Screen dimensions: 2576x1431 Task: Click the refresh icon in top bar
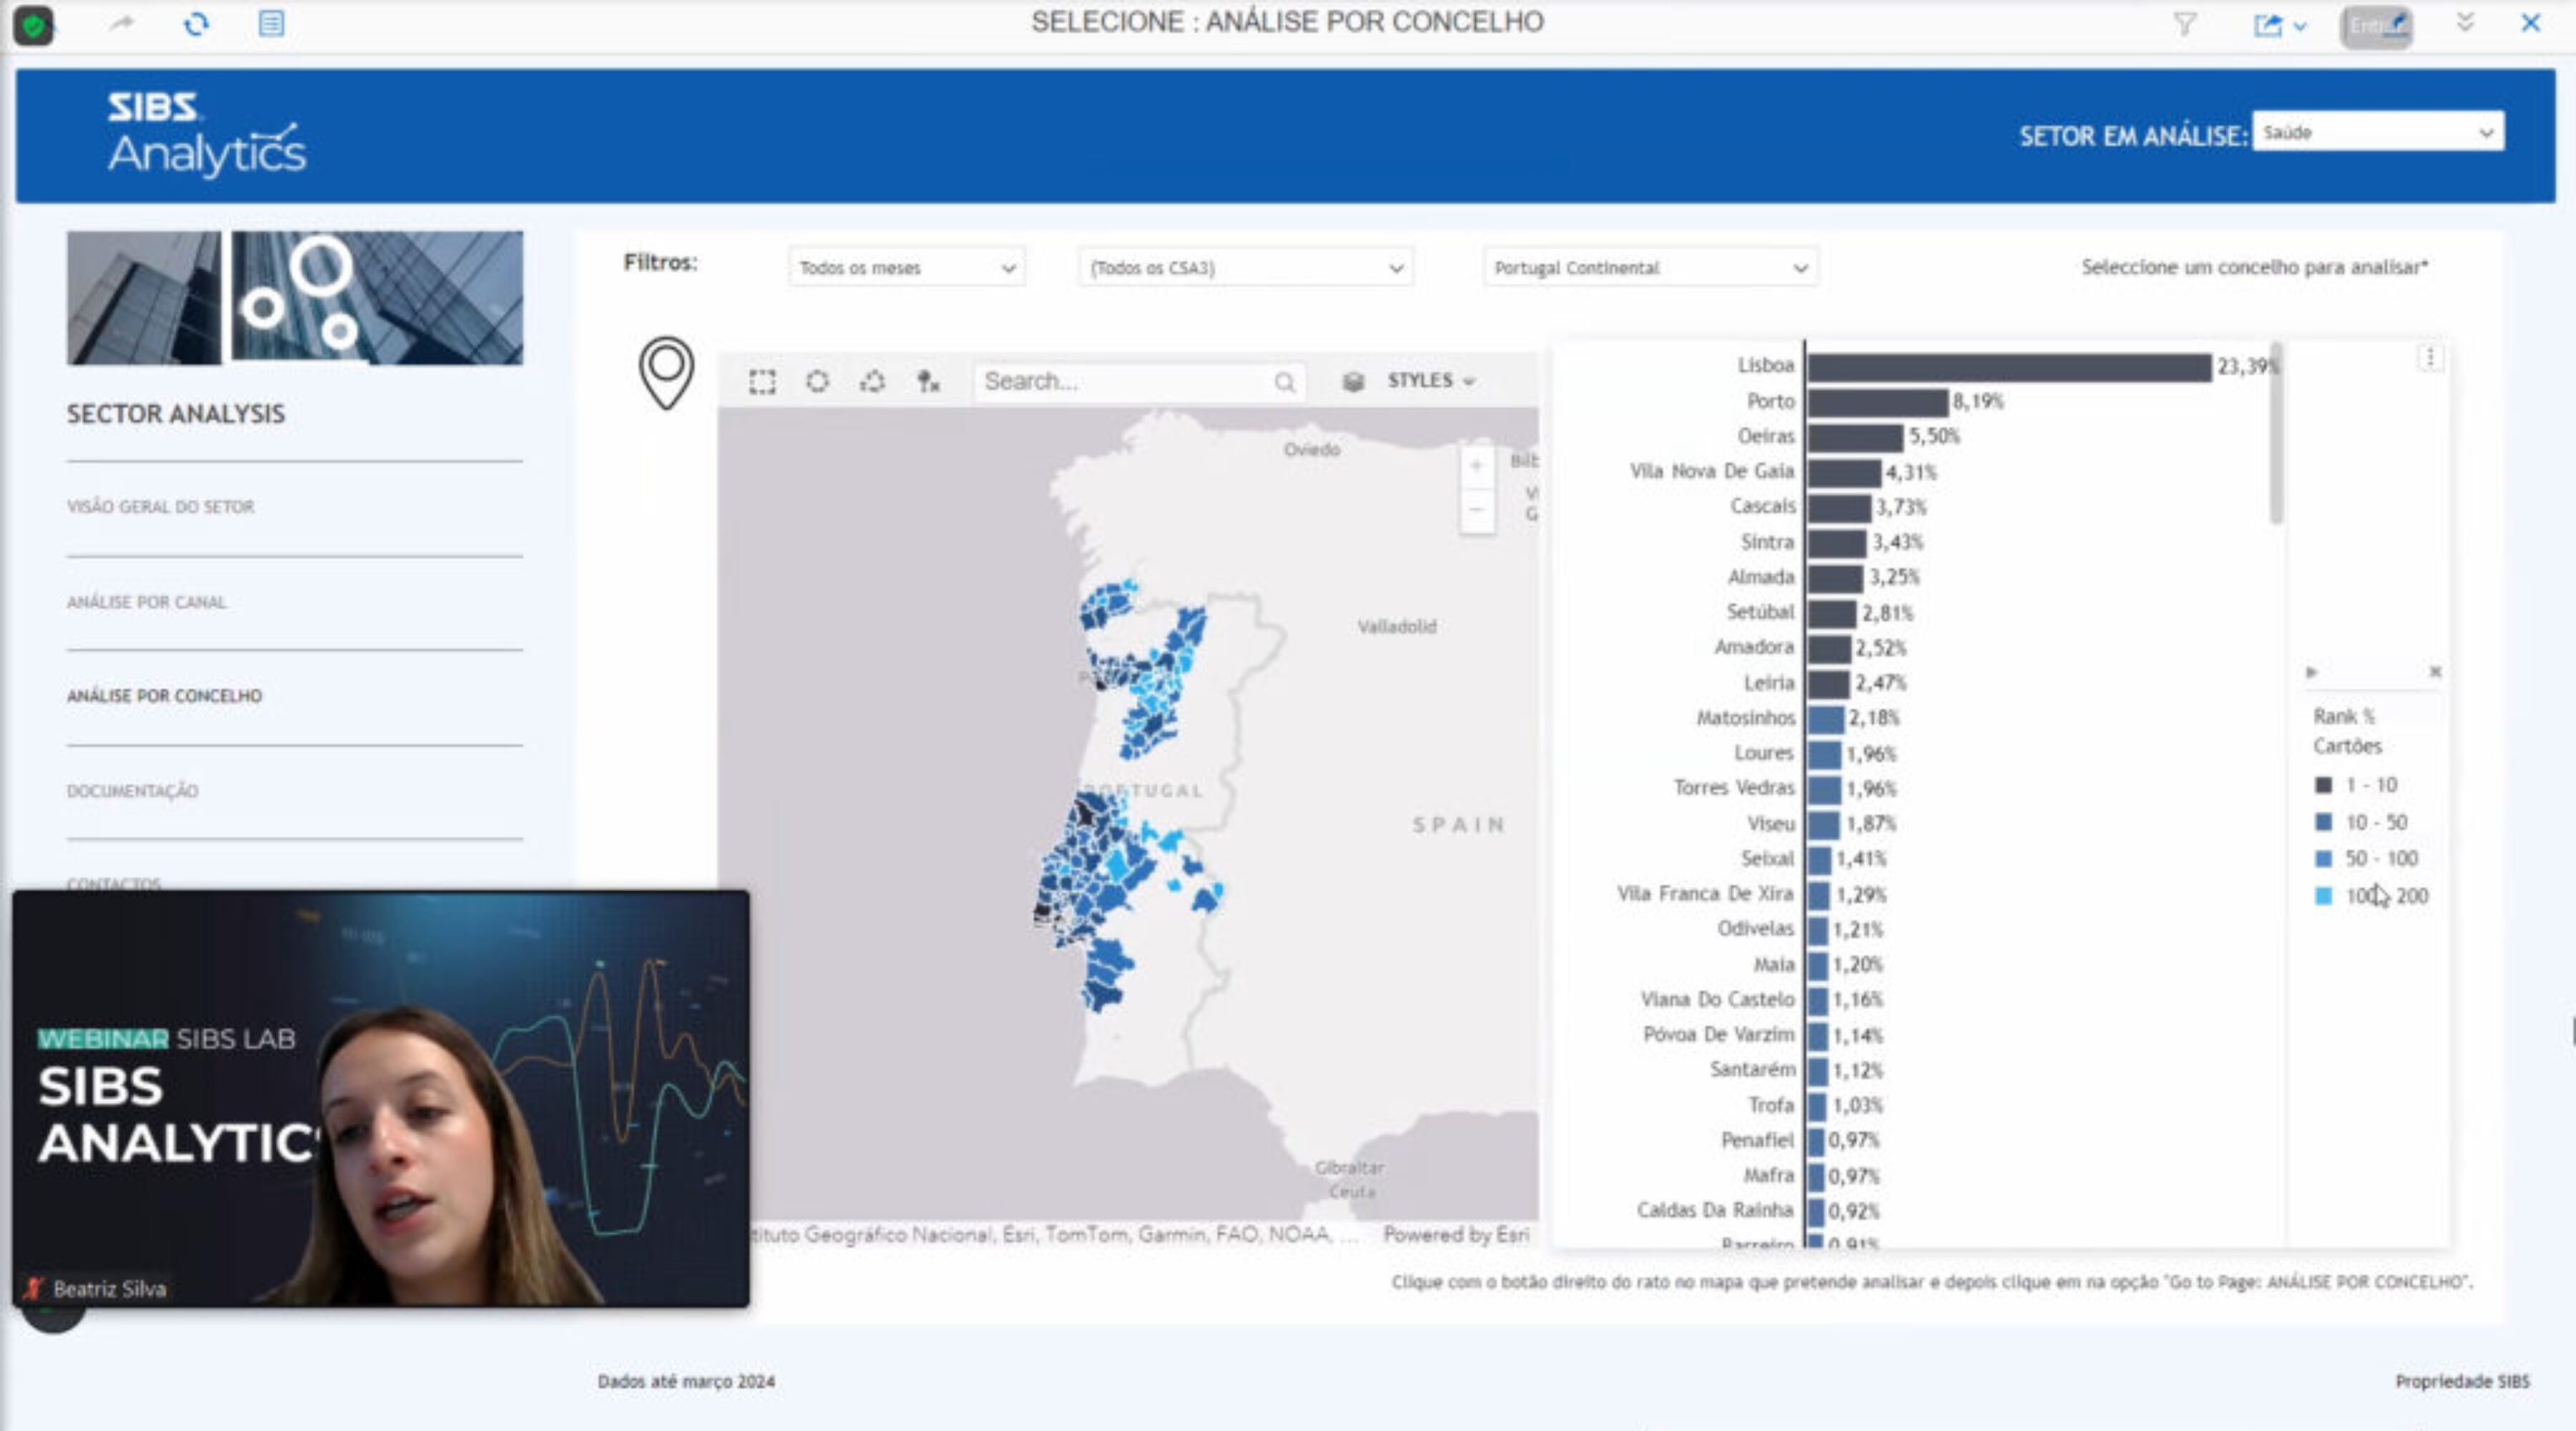(196, 24)
